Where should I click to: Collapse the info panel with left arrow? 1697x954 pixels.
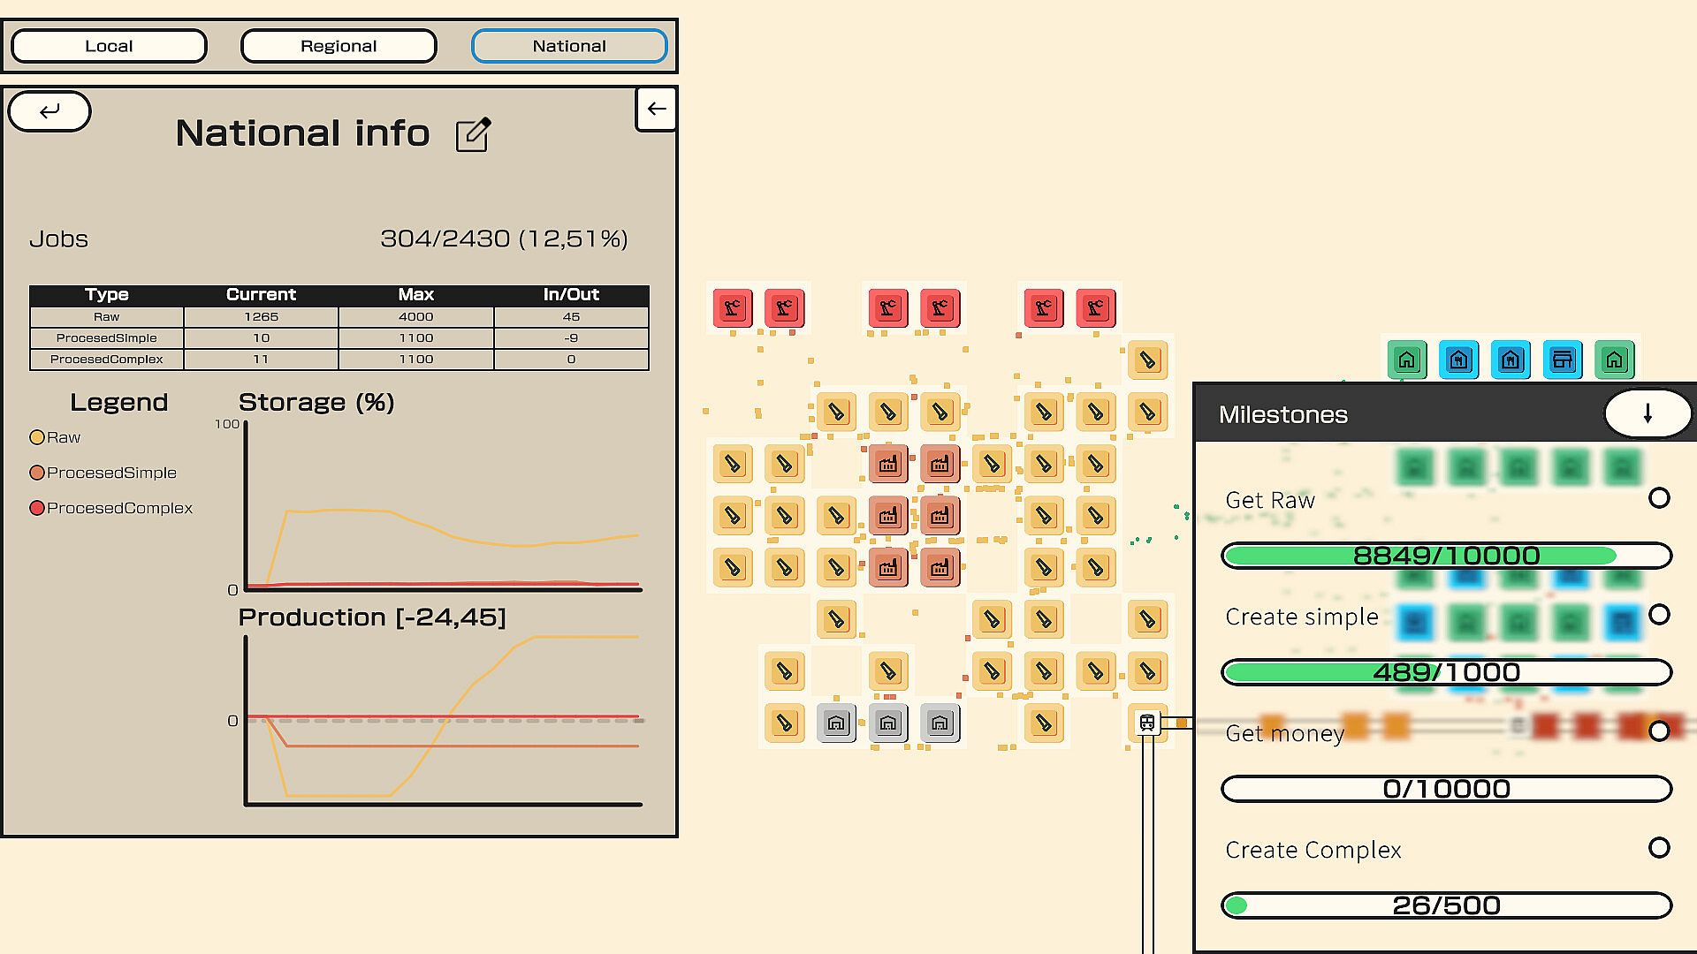point(656,110)
